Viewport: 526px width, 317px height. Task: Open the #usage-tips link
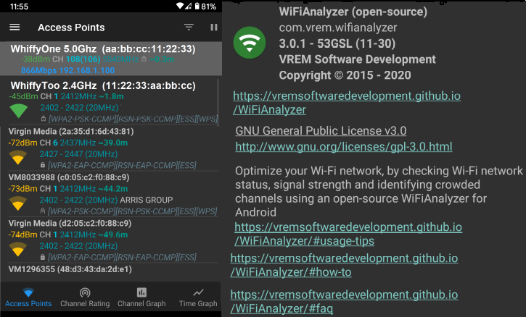click(348, 234)
